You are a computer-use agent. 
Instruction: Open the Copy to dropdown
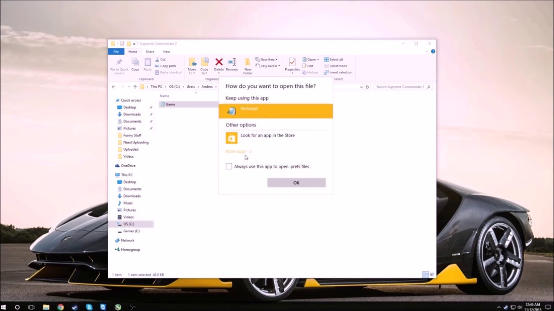204,66
